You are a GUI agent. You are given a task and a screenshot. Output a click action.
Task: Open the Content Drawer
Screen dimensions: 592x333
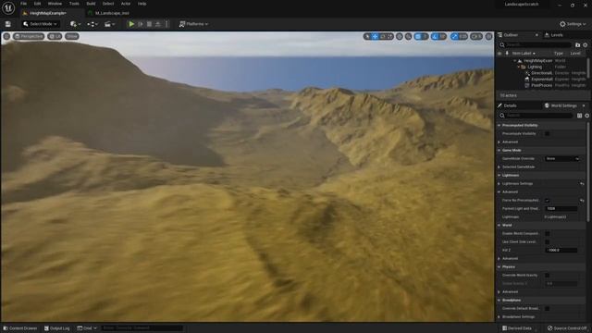coord(20,328)
